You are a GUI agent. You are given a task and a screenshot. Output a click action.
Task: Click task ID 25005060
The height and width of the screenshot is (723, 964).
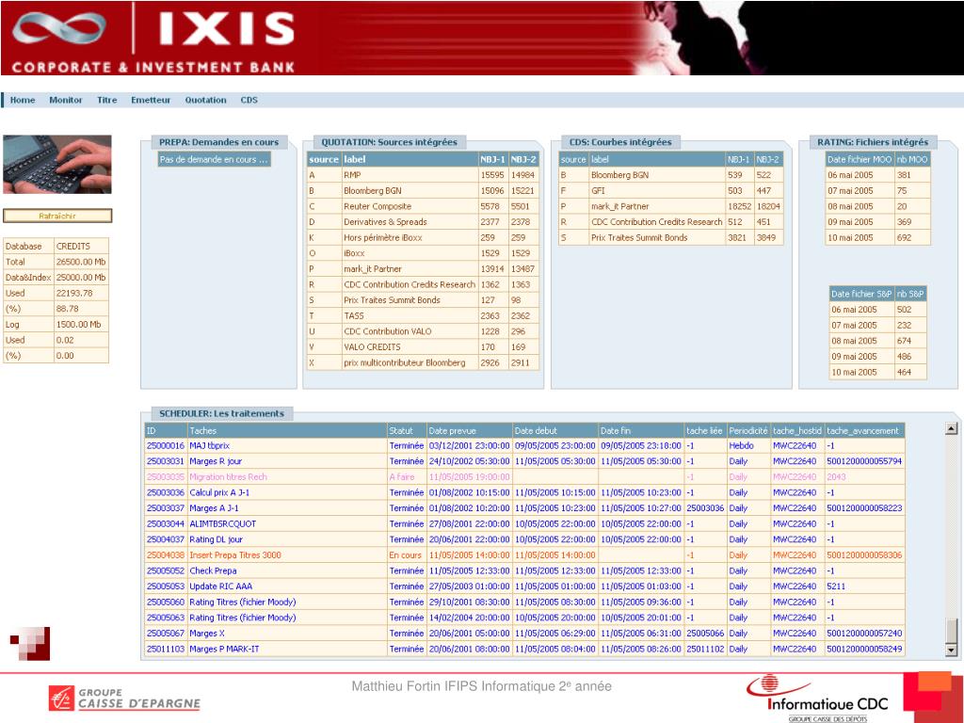pyautogui.click(x=166, y=602)
